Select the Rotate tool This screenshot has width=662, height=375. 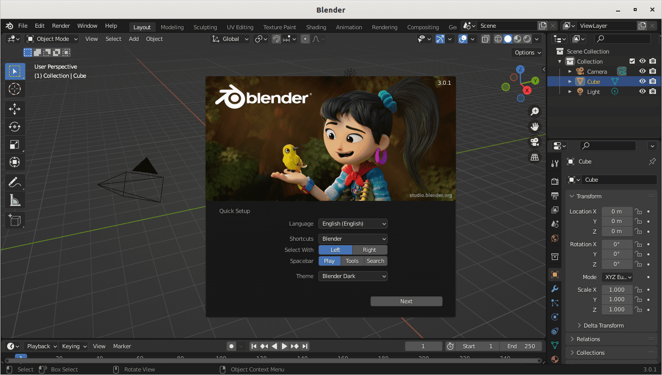15,127
